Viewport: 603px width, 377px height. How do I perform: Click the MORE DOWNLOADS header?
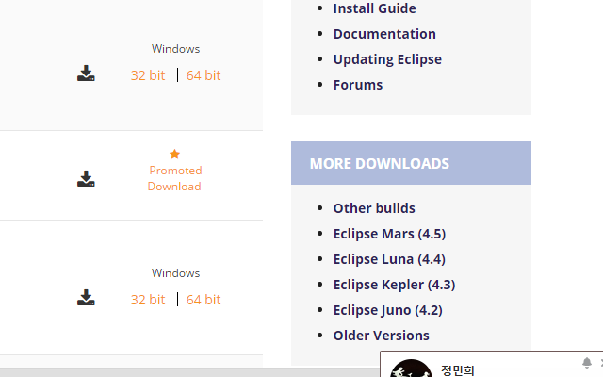pos(411,163)
